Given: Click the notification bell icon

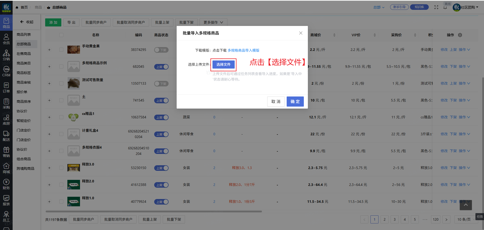Looking at the screenshot, I should (x=445, y=7).
